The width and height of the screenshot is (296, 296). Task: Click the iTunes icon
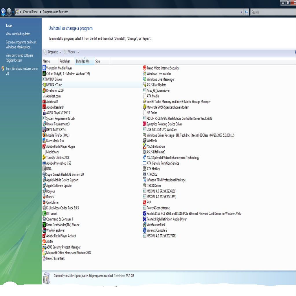pyautogui.click(x=44, y=197)
